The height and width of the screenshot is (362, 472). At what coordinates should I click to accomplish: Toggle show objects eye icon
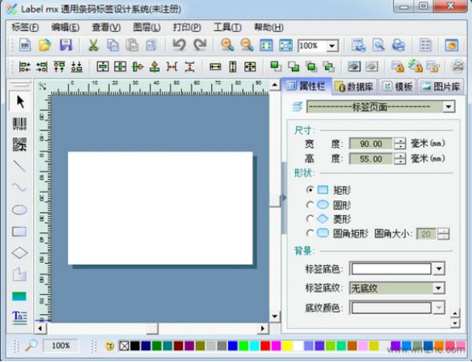click(x=354, y=67)
